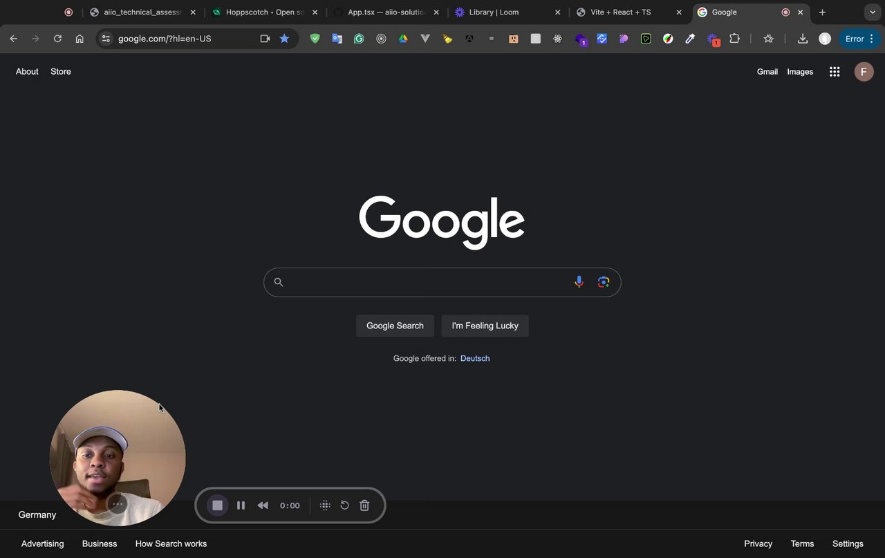Image resolution: width=885 pixels, height=558 pixels.
Task: Open How Search works link
Action: click(x=171, y=543)
